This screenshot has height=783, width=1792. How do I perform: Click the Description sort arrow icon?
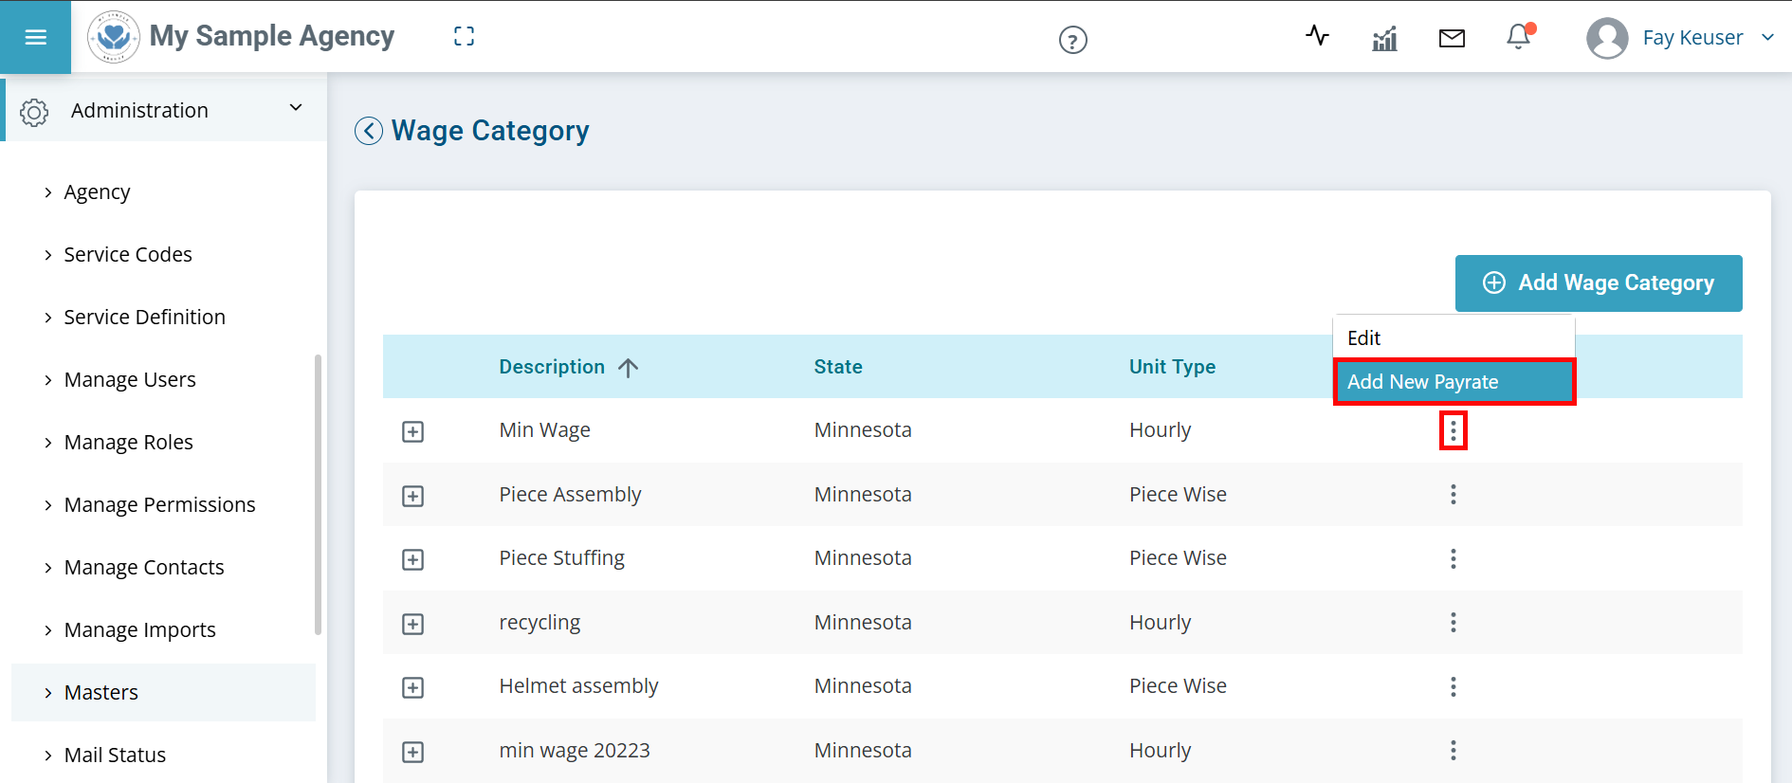[x=628, y=367]
